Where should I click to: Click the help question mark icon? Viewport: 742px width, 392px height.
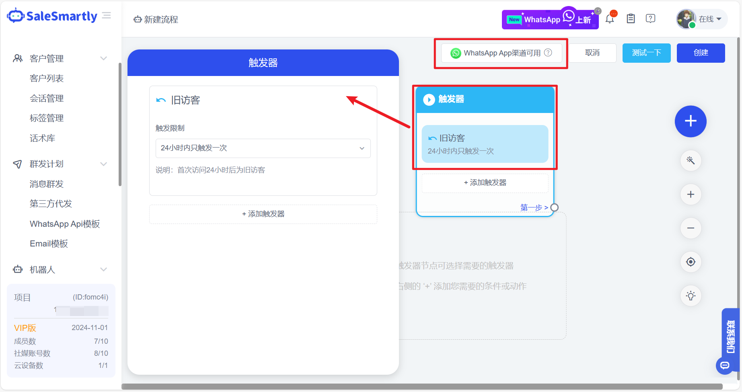click(650, 18)
